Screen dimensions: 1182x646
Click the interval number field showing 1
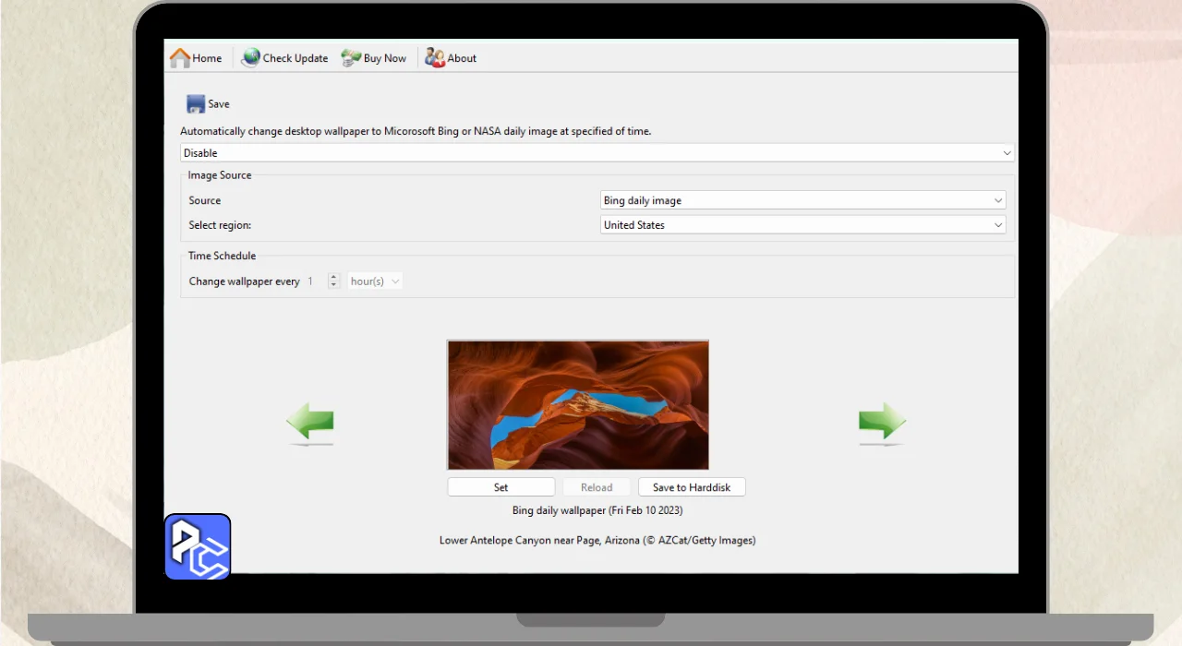(x=316, y=281)
